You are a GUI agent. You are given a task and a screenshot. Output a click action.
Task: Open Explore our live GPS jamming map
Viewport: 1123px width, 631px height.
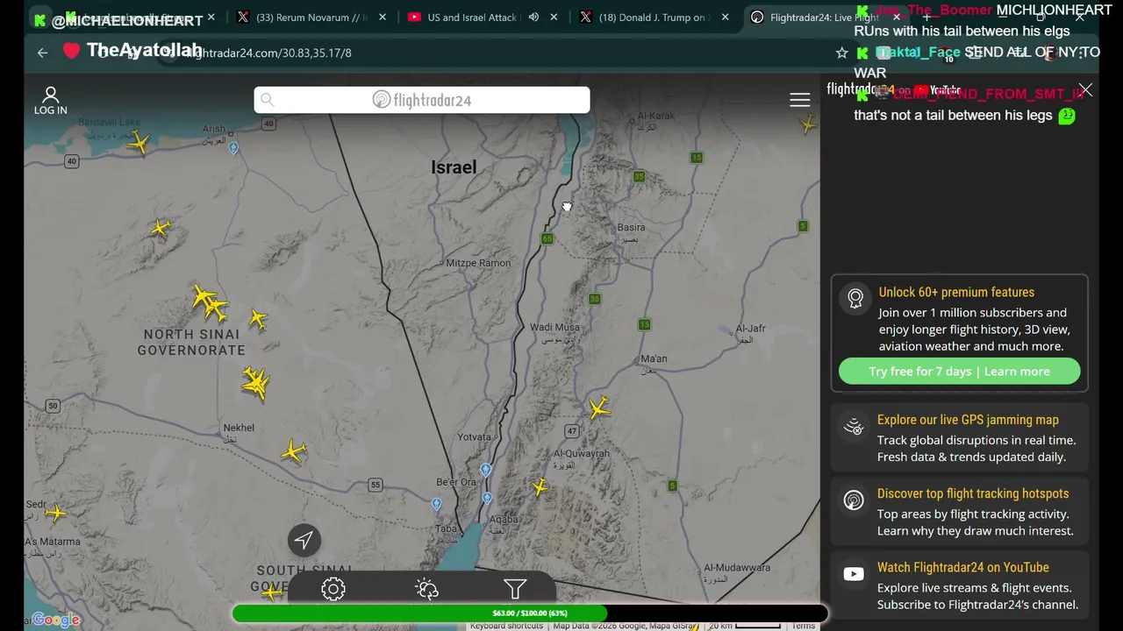point(968,420)
